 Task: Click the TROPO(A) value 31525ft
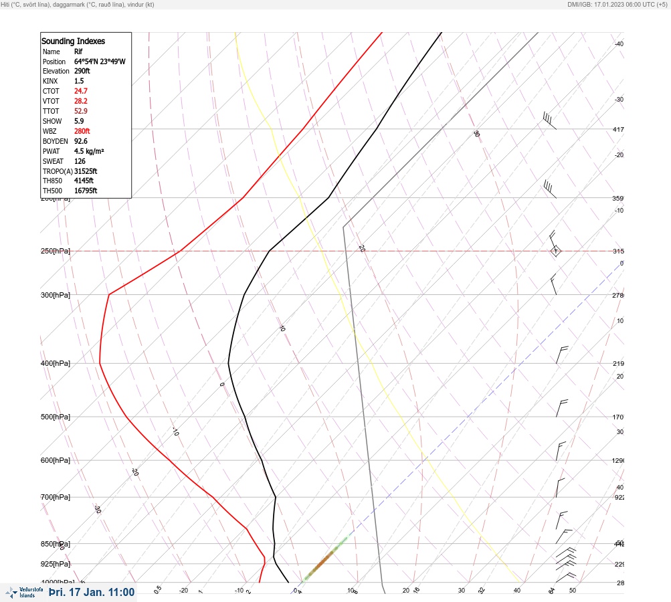[86, 171]
